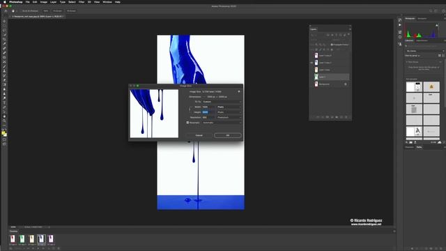This screenshot has height=251, width=446.
Task: Click the Height input field
Action: click(209, 112)
